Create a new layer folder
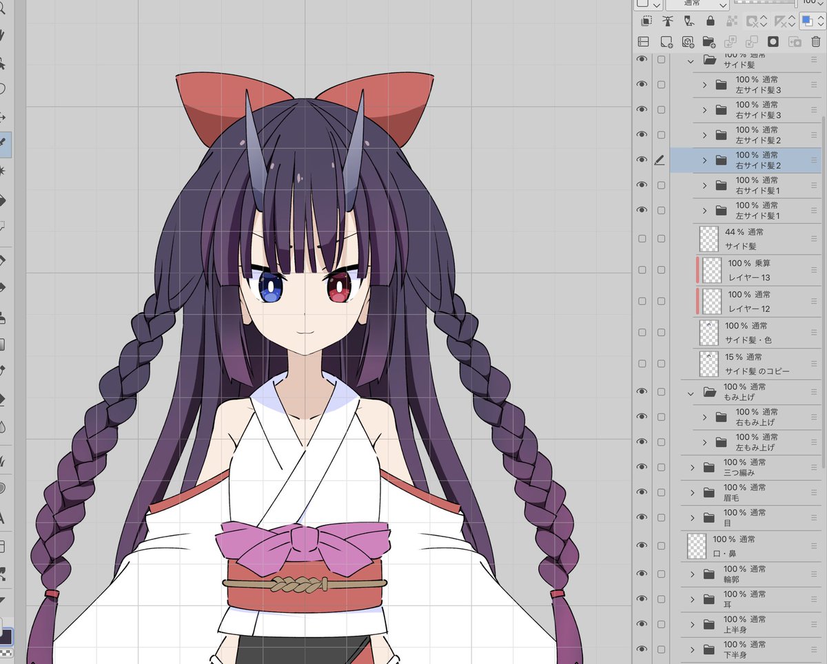Image resolution: width=827 pixels, height=664 pixels. (709, 42)
